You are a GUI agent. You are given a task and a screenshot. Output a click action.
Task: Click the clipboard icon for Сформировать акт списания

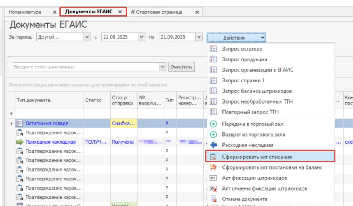click(213, 157)
